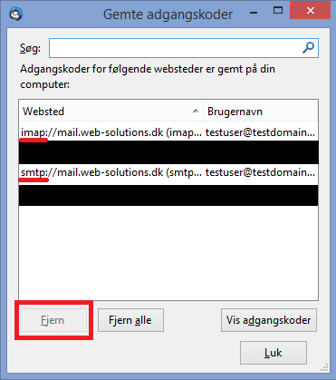
Task: Show passwords via Vis adgangskoder button
Action: point(269,320)
